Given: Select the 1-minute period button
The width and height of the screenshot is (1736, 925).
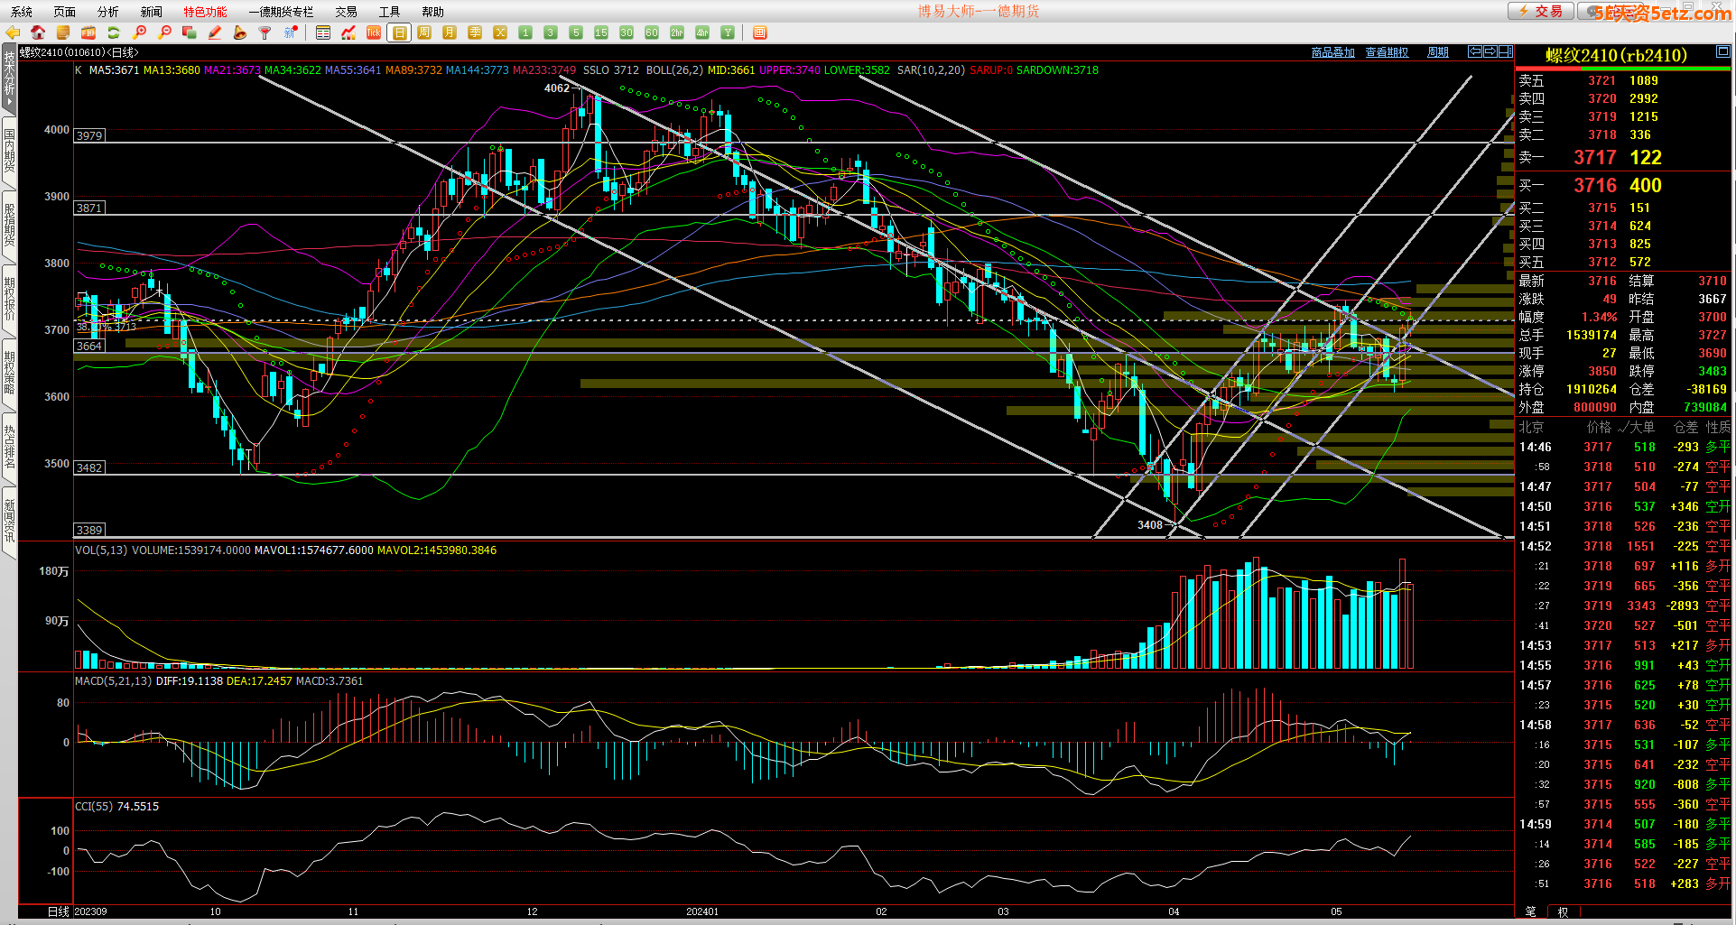Looking at the screenshot, I should point(525,32).
